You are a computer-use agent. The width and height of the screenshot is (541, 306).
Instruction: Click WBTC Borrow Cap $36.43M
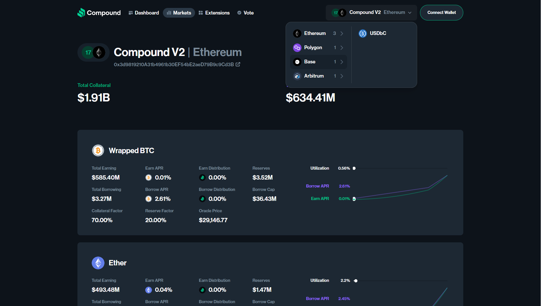[x=264, y=199]
